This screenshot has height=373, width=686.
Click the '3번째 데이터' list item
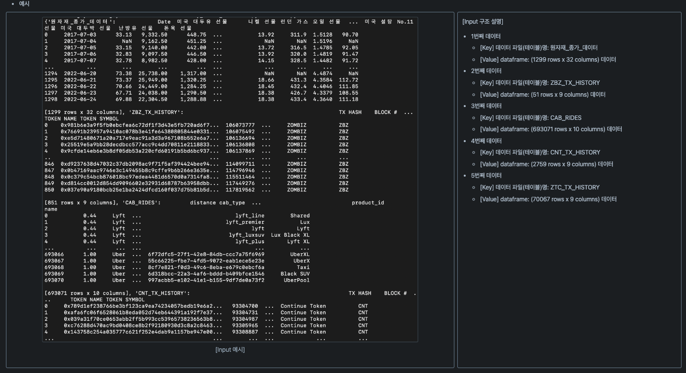(486, 106)
